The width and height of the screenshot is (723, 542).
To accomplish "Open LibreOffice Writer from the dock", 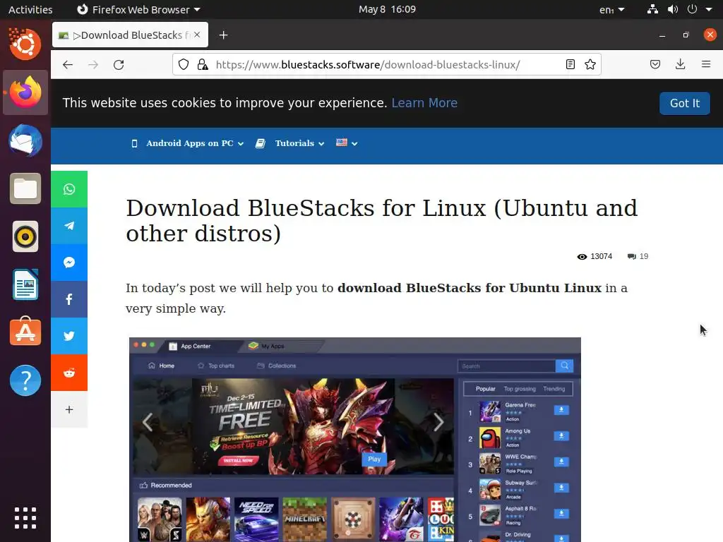I will (x=25, y=285).
